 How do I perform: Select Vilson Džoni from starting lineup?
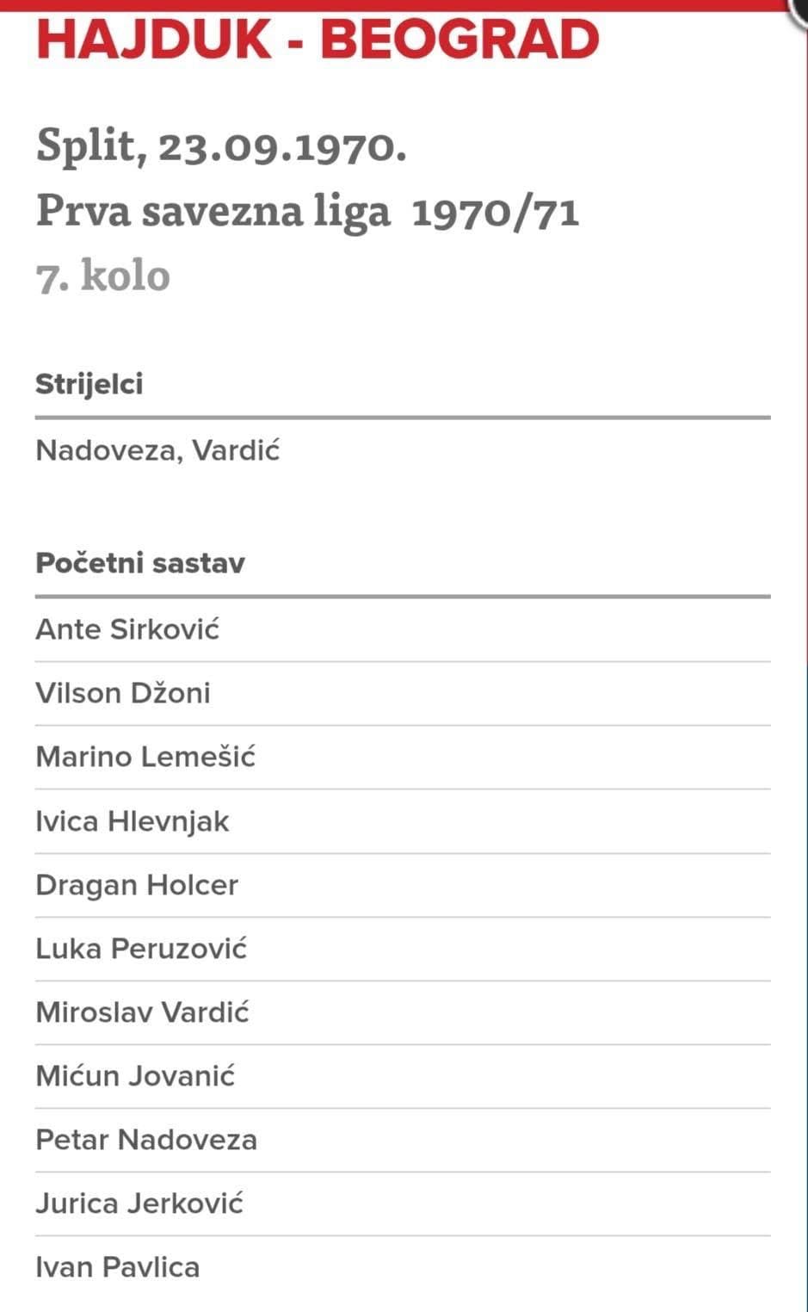123,693
